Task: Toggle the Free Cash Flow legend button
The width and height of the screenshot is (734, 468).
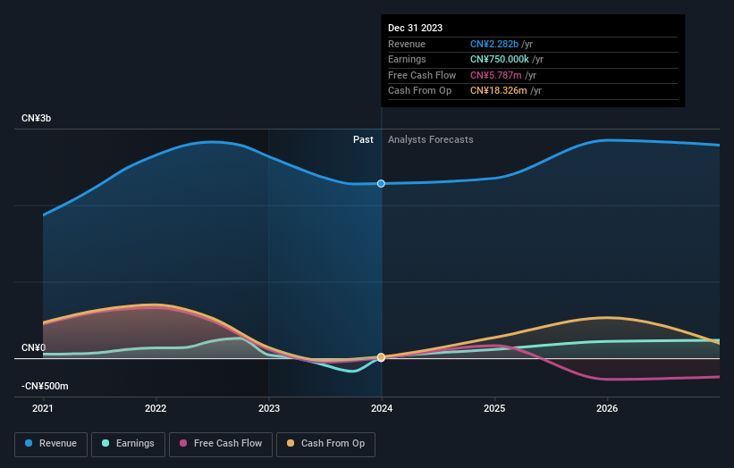Action: click(221, 444)
